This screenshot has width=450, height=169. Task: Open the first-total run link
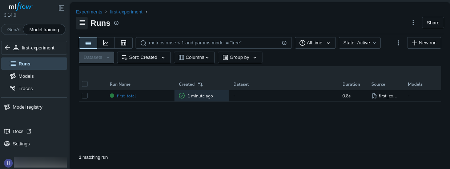pos(126,96)
